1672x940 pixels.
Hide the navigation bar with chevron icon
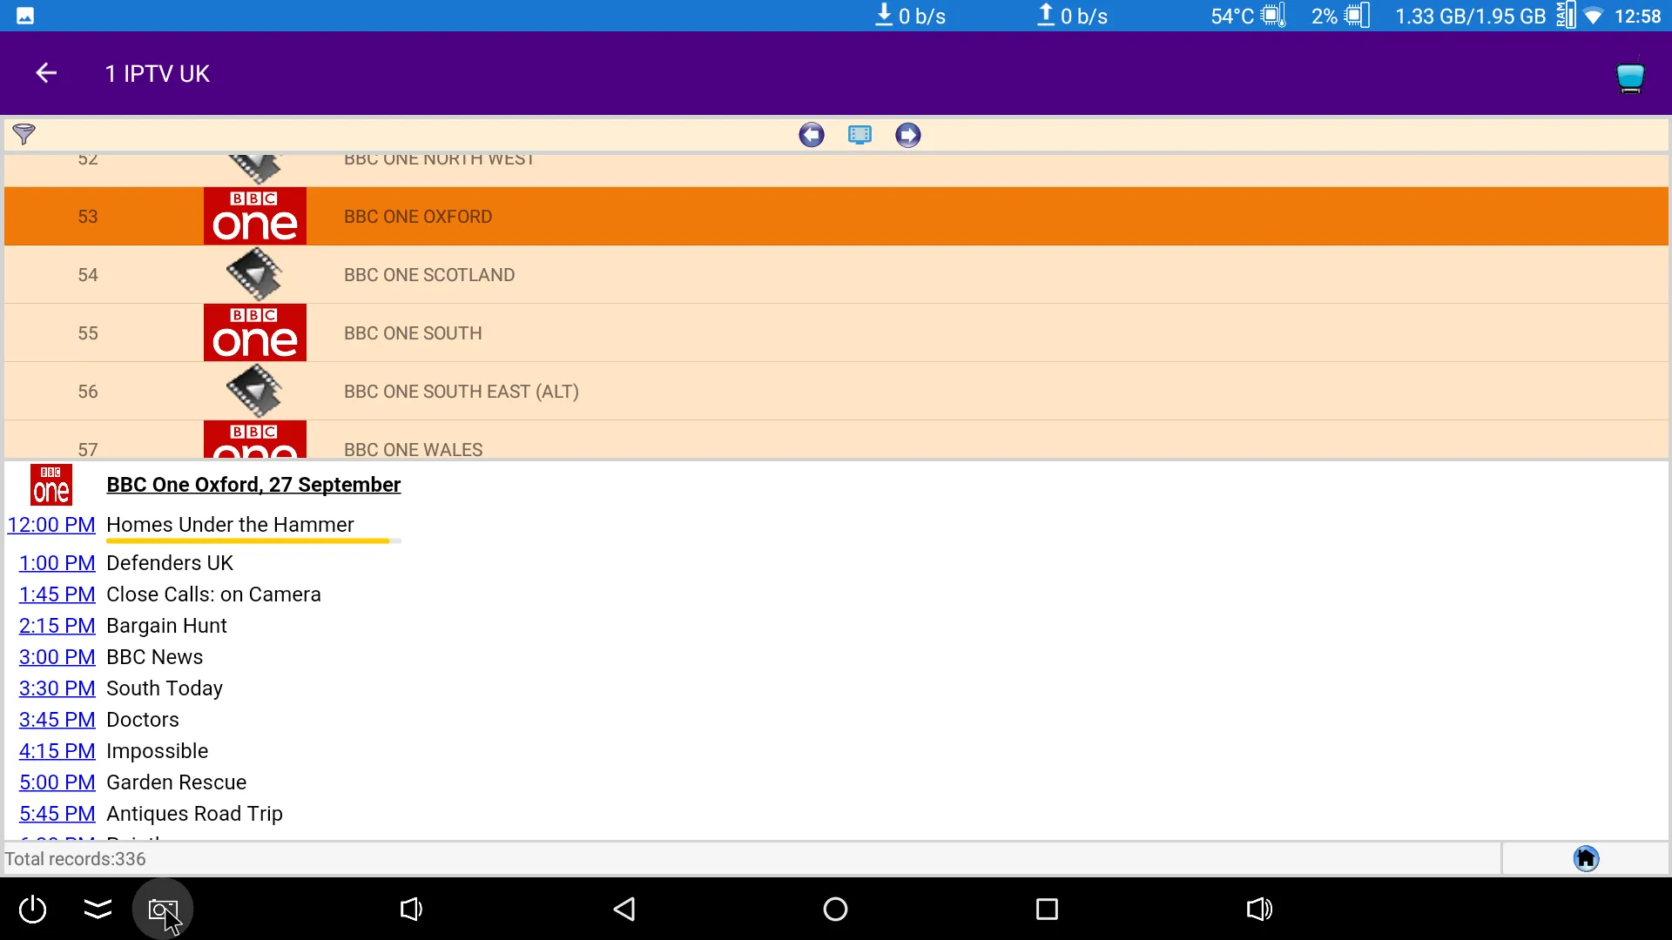coord(98,910)
